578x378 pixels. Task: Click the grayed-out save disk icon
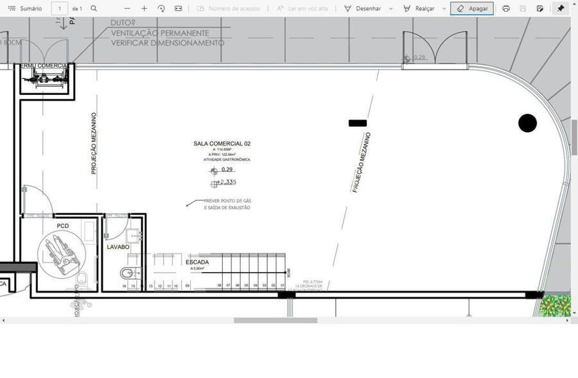(523, 8)
